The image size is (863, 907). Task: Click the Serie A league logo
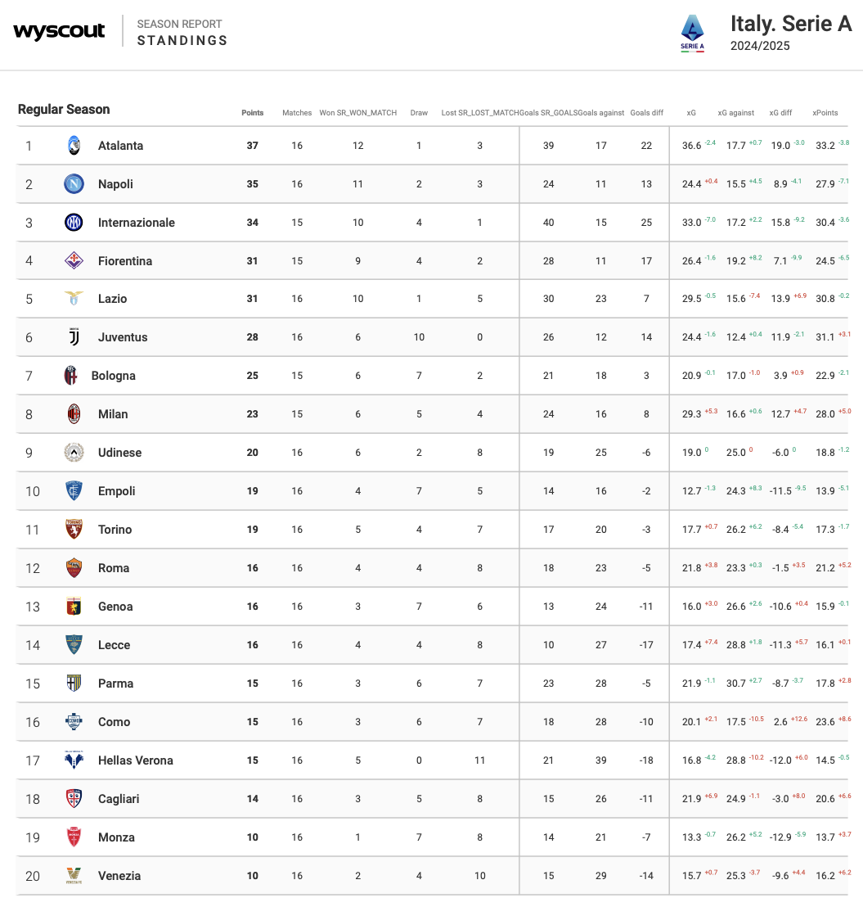[692, 33]
